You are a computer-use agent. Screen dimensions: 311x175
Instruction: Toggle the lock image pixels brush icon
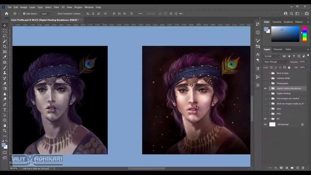pyautogui.click(x=276, y=68)
